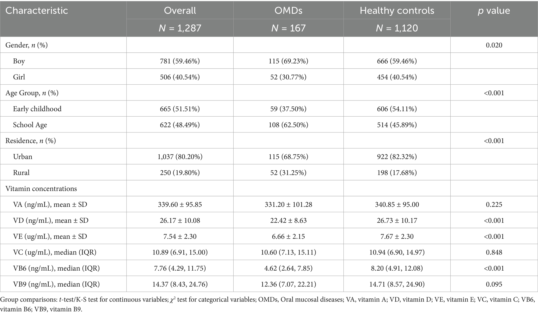Viewport: 538px width, 315px height.
Task: Select the Early childhood row label
Action: (37, 109)
